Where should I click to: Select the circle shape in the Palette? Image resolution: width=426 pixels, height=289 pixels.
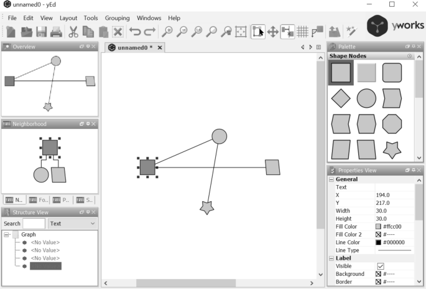(366, 98)
